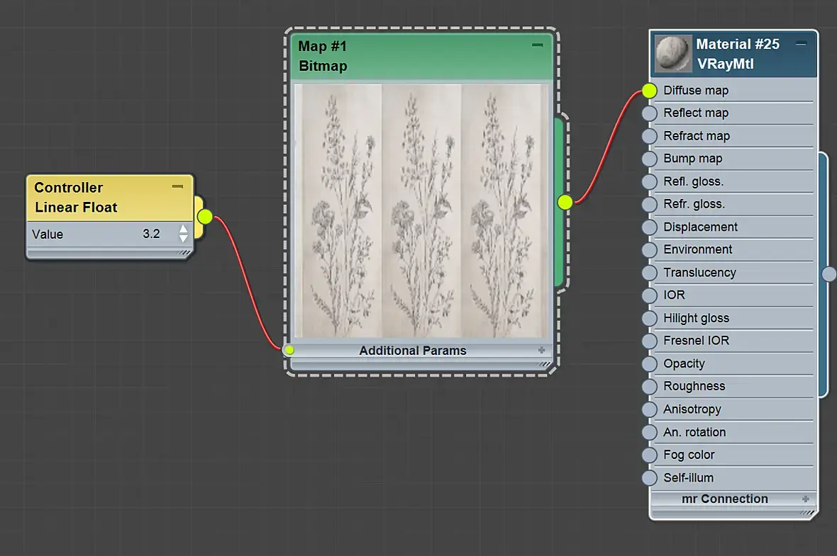Viewport: 837px width, 556px height.
Task: Collapse the Material #25 VRayMtl node
Action: 802,44
